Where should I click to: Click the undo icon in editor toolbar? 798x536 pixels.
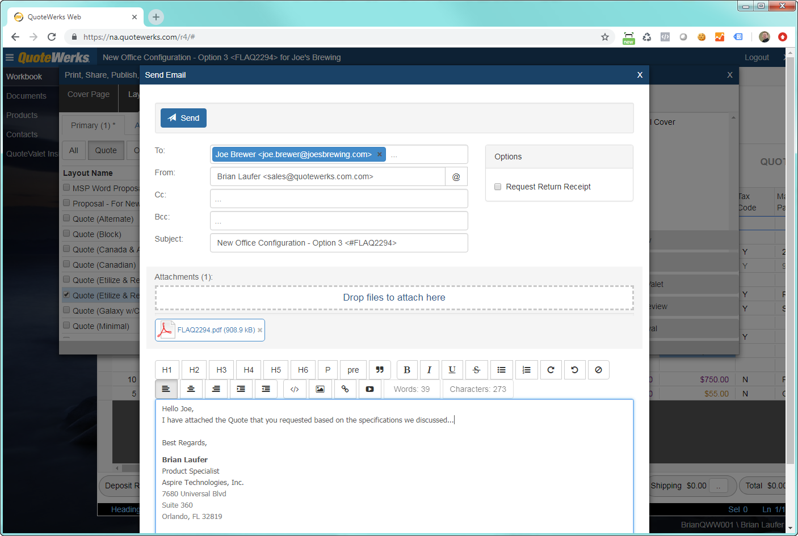[x=574, y=370]
